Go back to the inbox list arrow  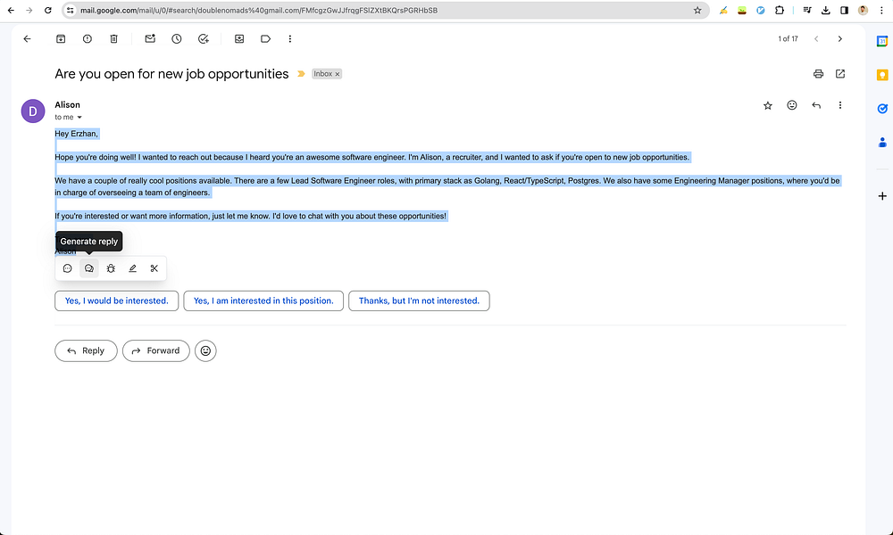[27, 38]
